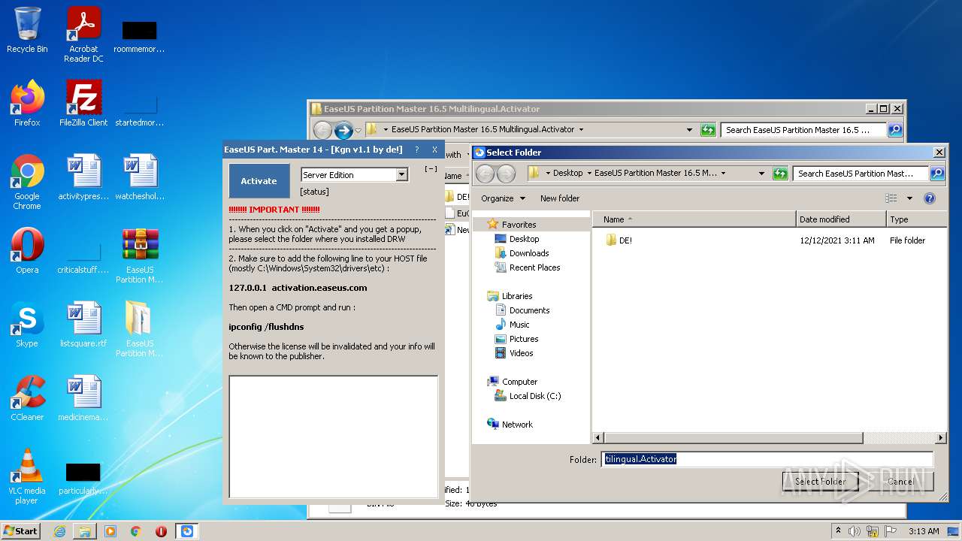Select the medicinema Word document icon

point(83,398)
